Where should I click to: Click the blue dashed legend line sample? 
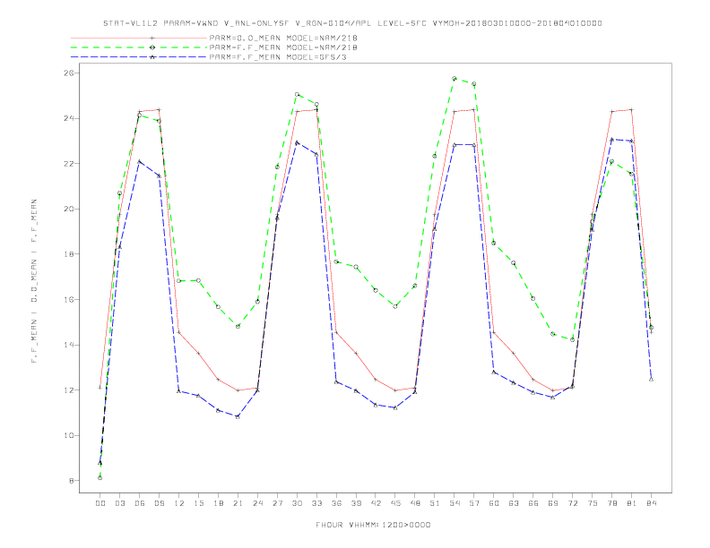(x=139, y=57)
